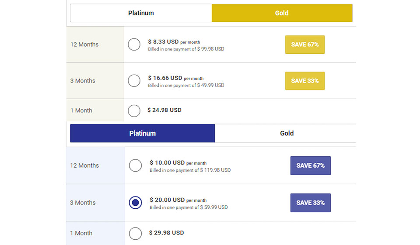The image size is (420, 245).
Task: Switch to the white unselected Gold tab
Action: pyautogui.click(x=287, y=133)
